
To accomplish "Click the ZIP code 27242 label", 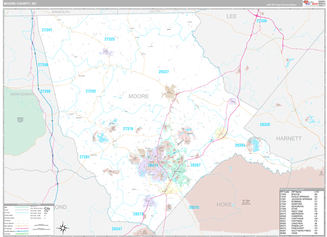I will pyautogui.click(x=90, y=91).
